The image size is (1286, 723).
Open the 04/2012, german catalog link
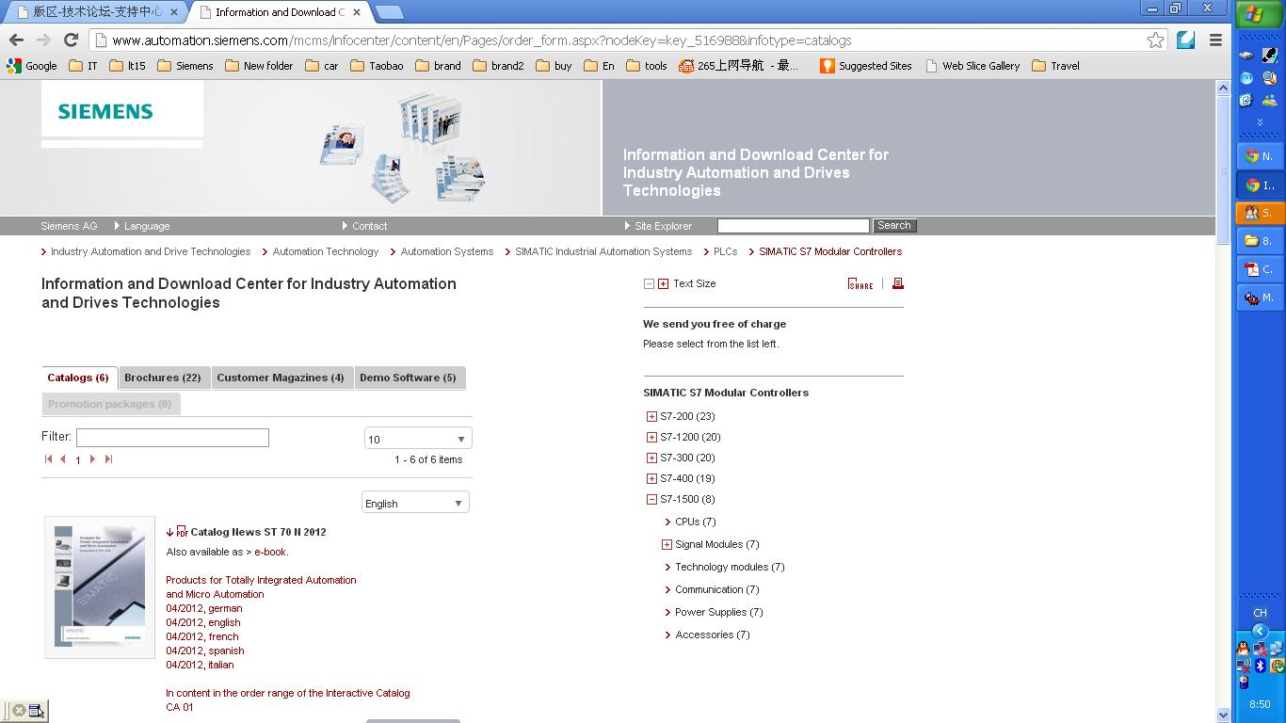pyautogui.click(x=204, y=608)
